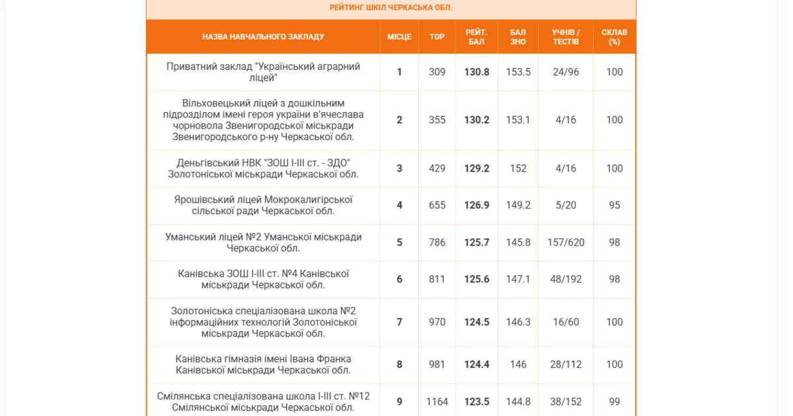This screenshot has height=416, width=793.
Task: Click TOP value 786
Action: (x=437, y=242)
